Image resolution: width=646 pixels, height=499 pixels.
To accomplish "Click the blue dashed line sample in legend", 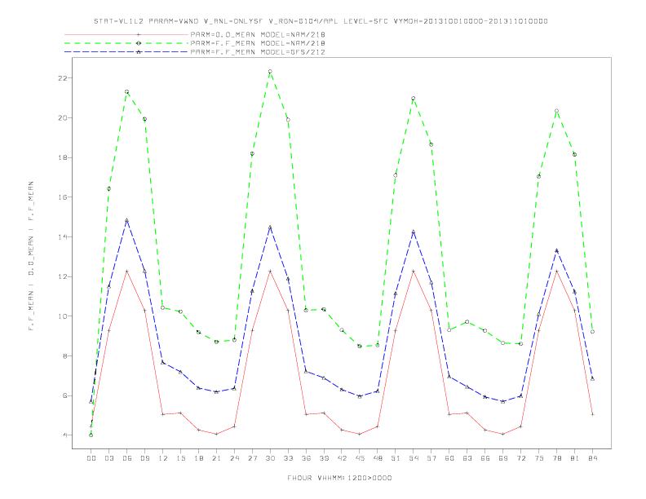I will [126, 52].
